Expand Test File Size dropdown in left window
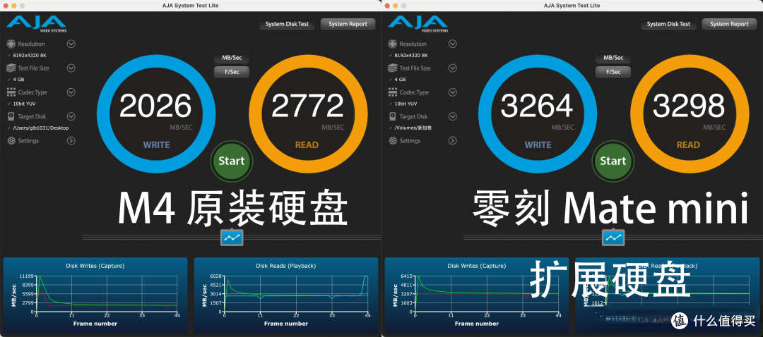The height and width of the screenshot is (337, 763). coord(71,68)
